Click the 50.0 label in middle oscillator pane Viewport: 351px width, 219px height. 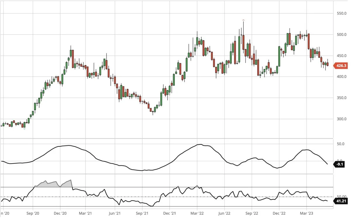click(341, 144)
